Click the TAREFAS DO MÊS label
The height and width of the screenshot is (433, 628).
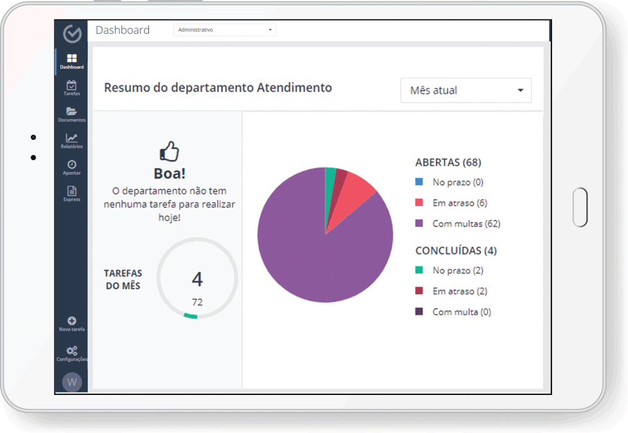click(x=123, y=279)
